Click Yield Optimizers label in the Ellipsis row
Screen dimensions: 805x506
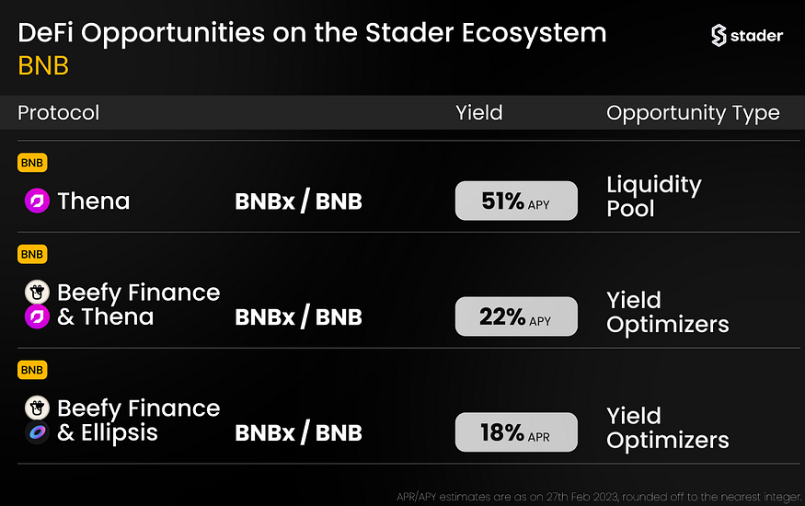[x=667, y=428]
